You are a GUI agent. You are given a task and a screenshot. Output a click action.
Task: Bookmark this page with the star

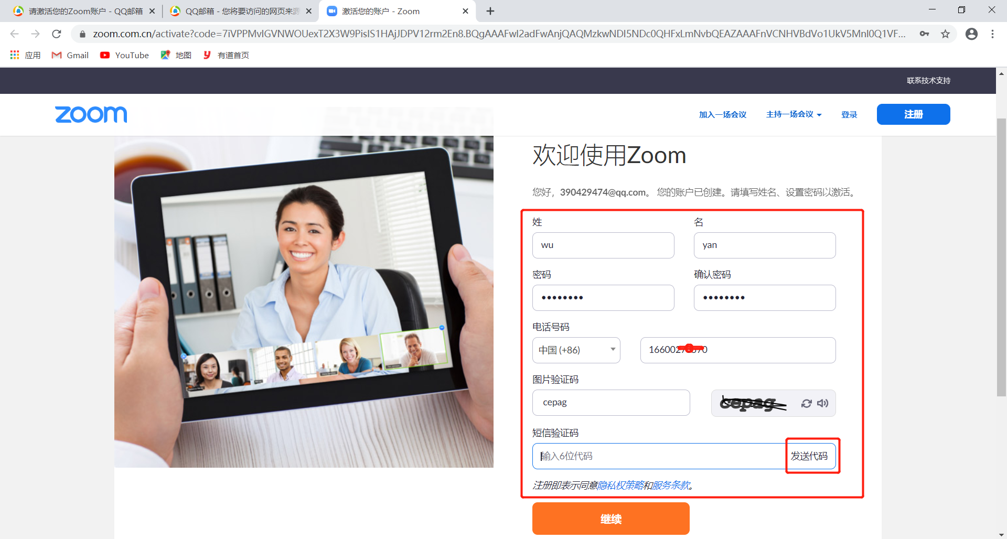click(x=945, y=34)
